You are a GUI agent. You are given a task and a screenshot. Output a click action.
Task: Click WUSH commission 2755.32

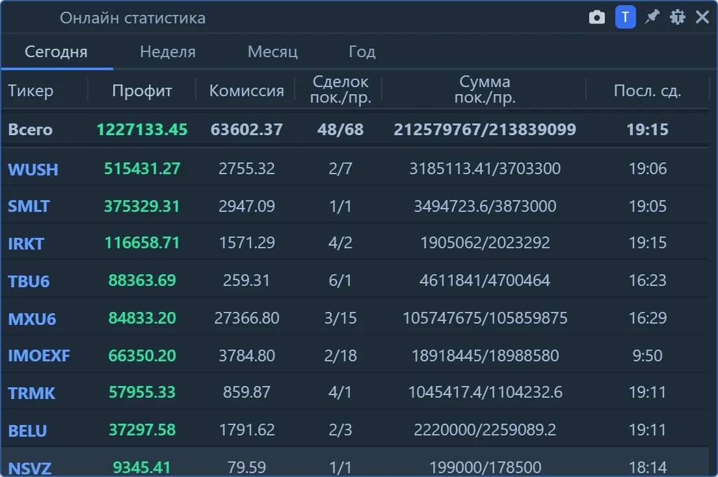point(246,168)
